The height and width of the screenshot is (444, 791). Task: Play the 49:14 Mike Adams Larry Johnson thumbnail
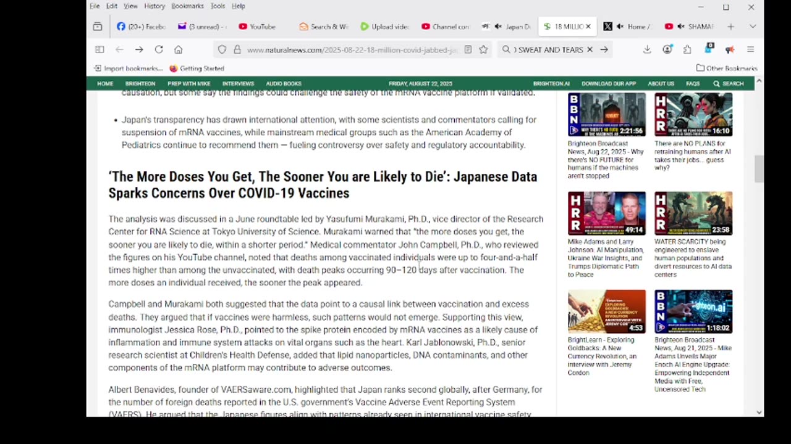tap(607, 213)
